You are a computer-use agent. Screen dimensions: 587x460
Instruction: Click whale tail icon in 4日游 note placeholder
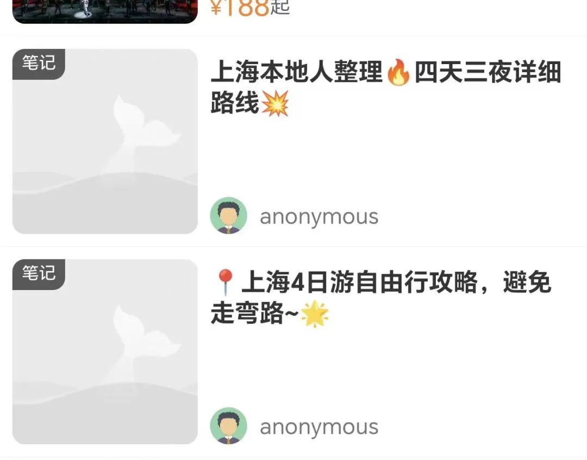(x=145, y=337)
